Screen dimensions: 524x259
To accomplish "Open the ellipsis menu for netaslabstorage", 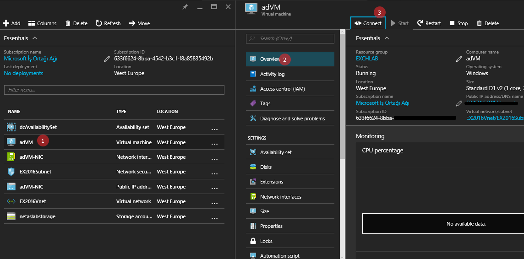I will [x=214, y=217].
